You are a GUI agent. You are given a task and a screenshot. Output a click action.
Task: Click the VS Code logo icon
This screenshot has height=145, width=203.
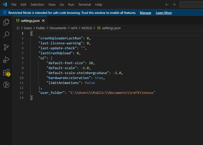coord(5,4)
